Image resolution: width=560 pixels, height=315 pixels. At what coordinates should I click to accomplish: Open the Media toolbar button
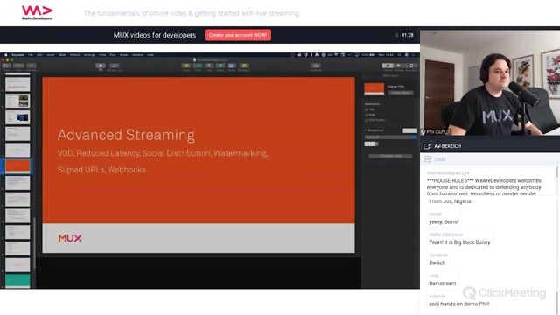pos(232,66)
